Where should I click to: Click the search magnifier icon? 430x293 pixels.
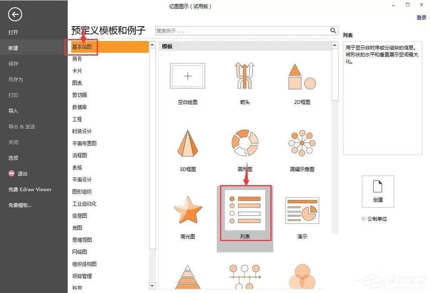333,31
